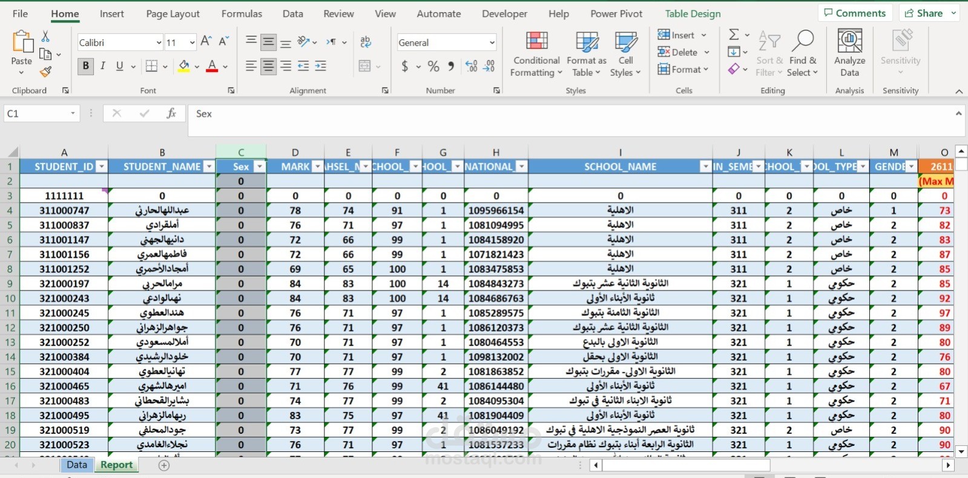Click the Delete cells button
This screenshot has width=968, height=478.
pyautogui.click(x=677, y=52)
